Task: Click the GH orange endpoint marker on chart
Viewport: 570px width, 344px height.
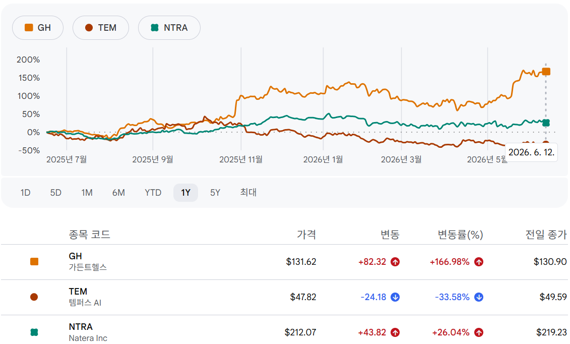Action: (x=546, y=72)
